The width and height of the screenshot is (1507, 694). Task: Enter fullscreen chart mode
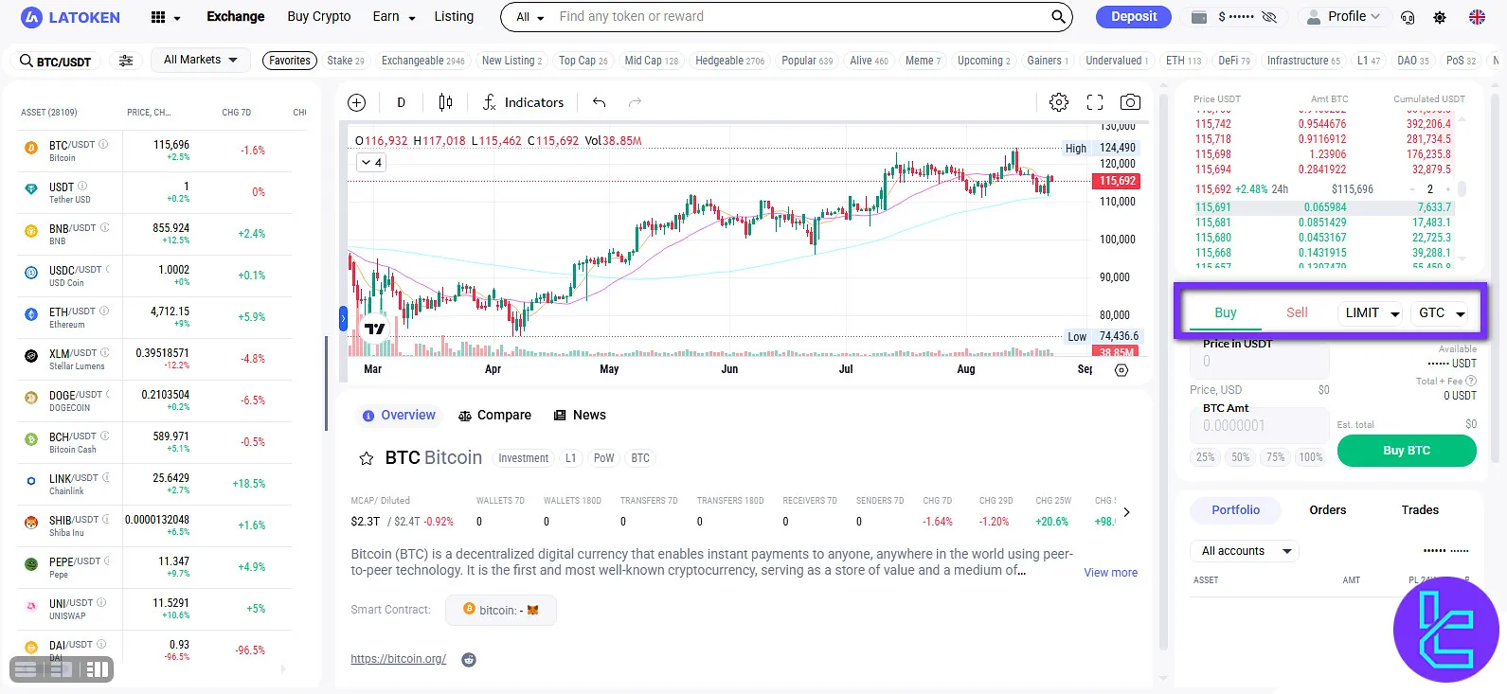point(1095,102)
